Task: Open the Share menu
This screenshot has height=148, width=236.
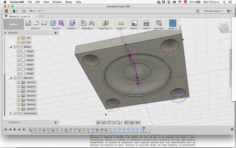Action: (69, 2)
